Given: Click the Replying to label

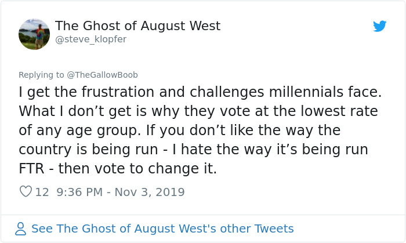Looking at the screenshot, I should pos(41,75).
